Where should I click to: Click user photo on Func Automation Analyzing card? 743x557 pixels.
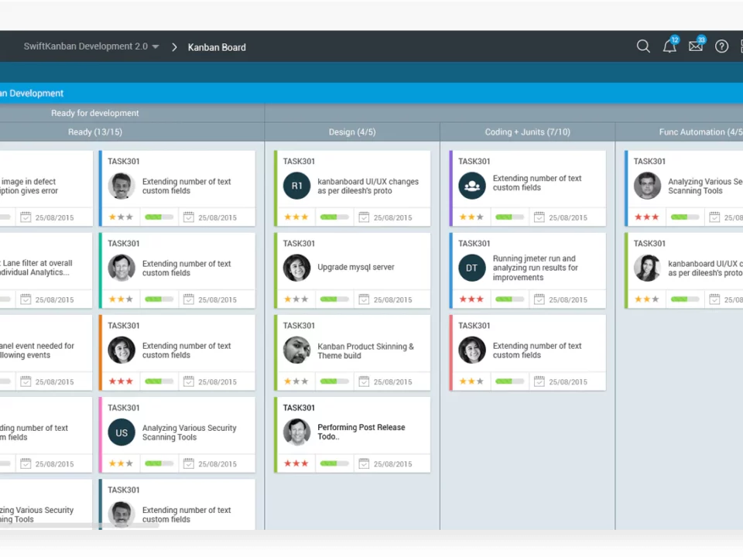click(x=647, y=186)
